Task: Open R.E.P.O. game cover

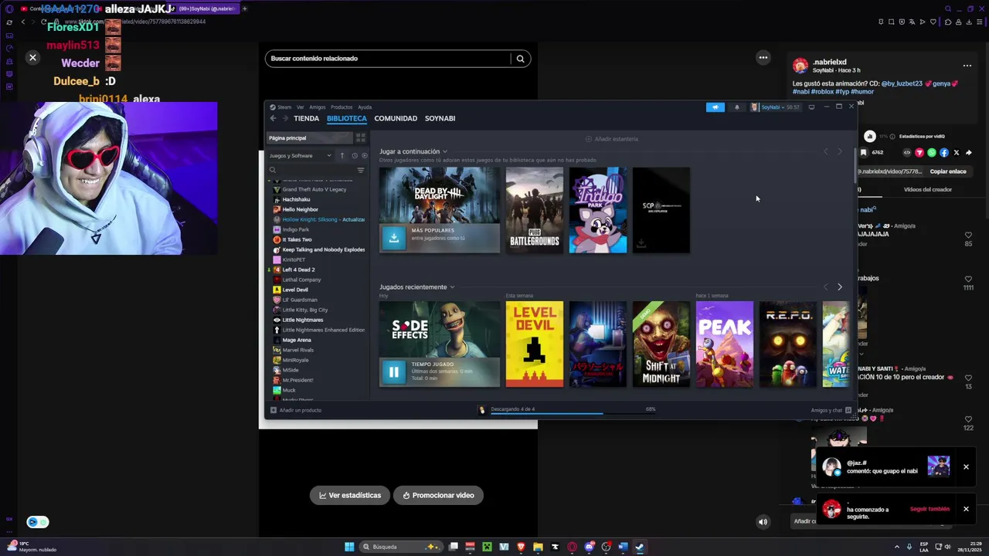Action: click(788, 344)
